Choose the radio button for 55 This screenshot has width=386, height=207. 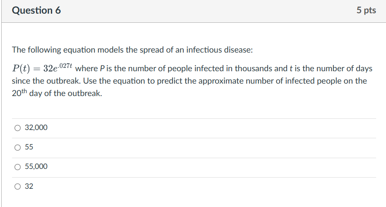[x=17, y=148]
